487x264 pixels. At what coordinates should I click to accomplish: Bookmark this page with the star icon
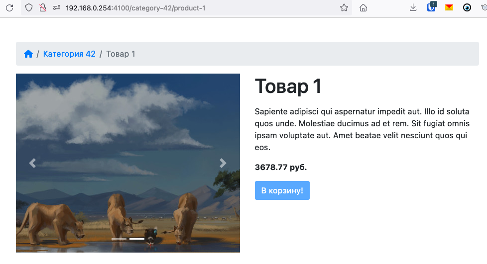[344, 8]
